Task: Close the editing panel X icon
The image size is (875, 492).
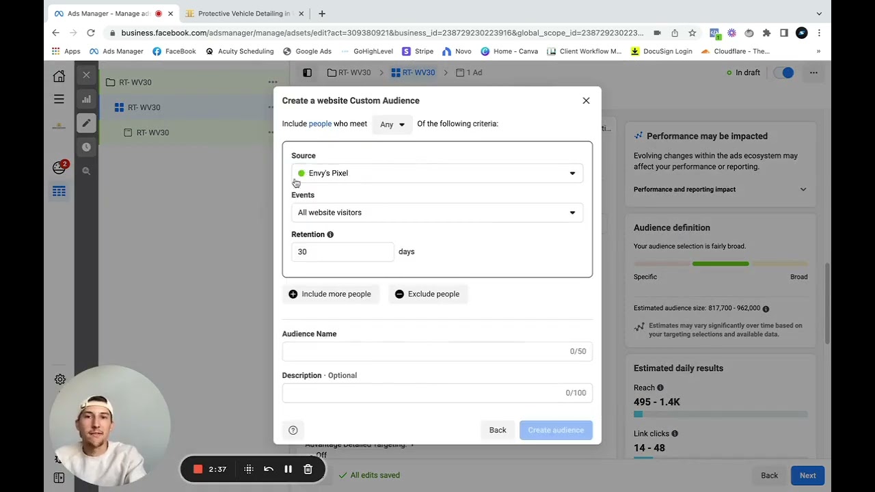Action: click(86, 75)
